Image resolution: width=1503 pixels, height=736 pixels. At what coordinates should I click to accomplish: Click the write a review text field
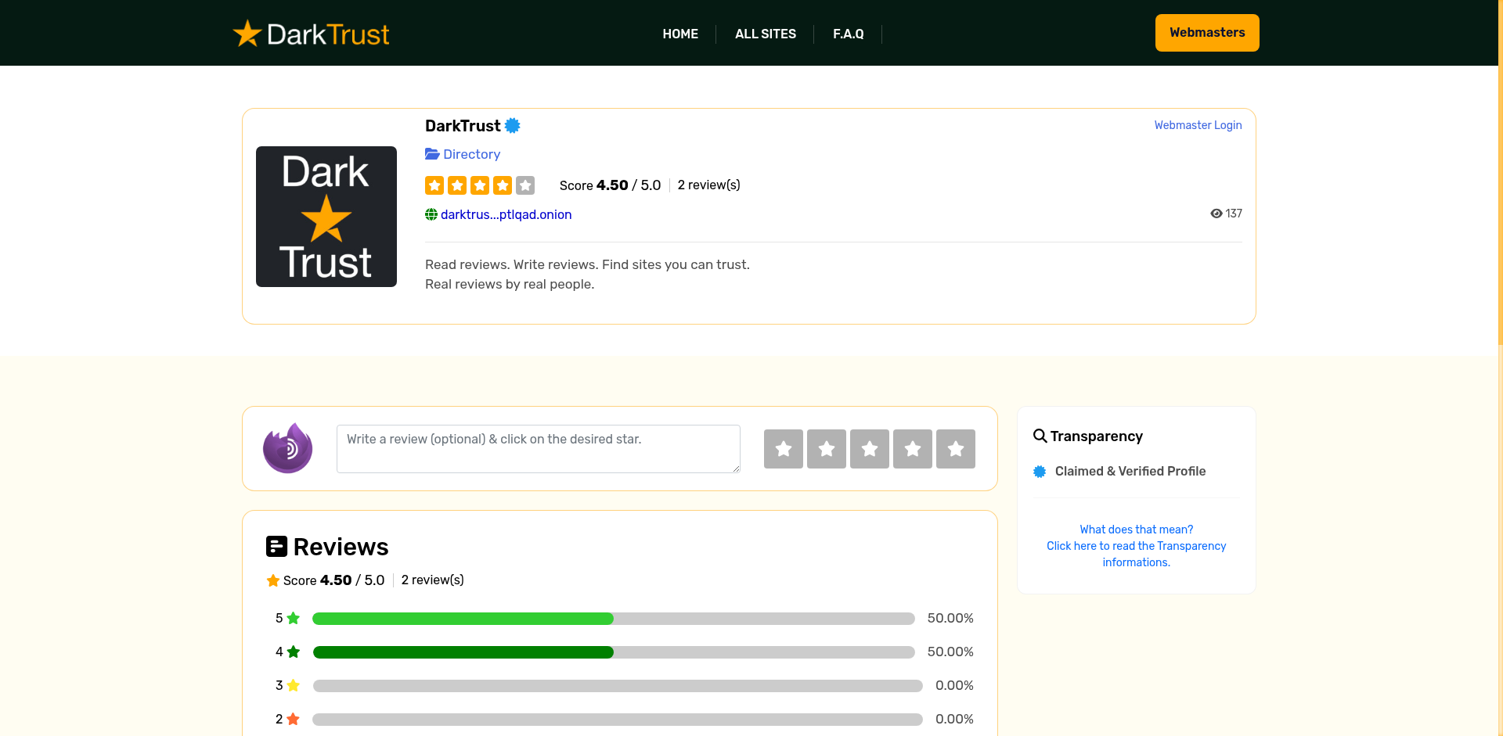538,448
